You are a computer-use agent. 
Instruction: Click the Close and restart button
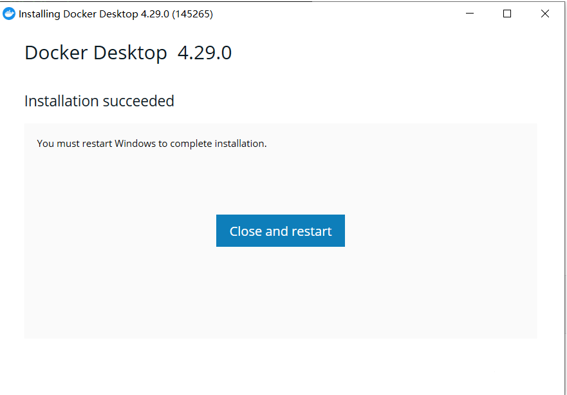coord(280,231)
